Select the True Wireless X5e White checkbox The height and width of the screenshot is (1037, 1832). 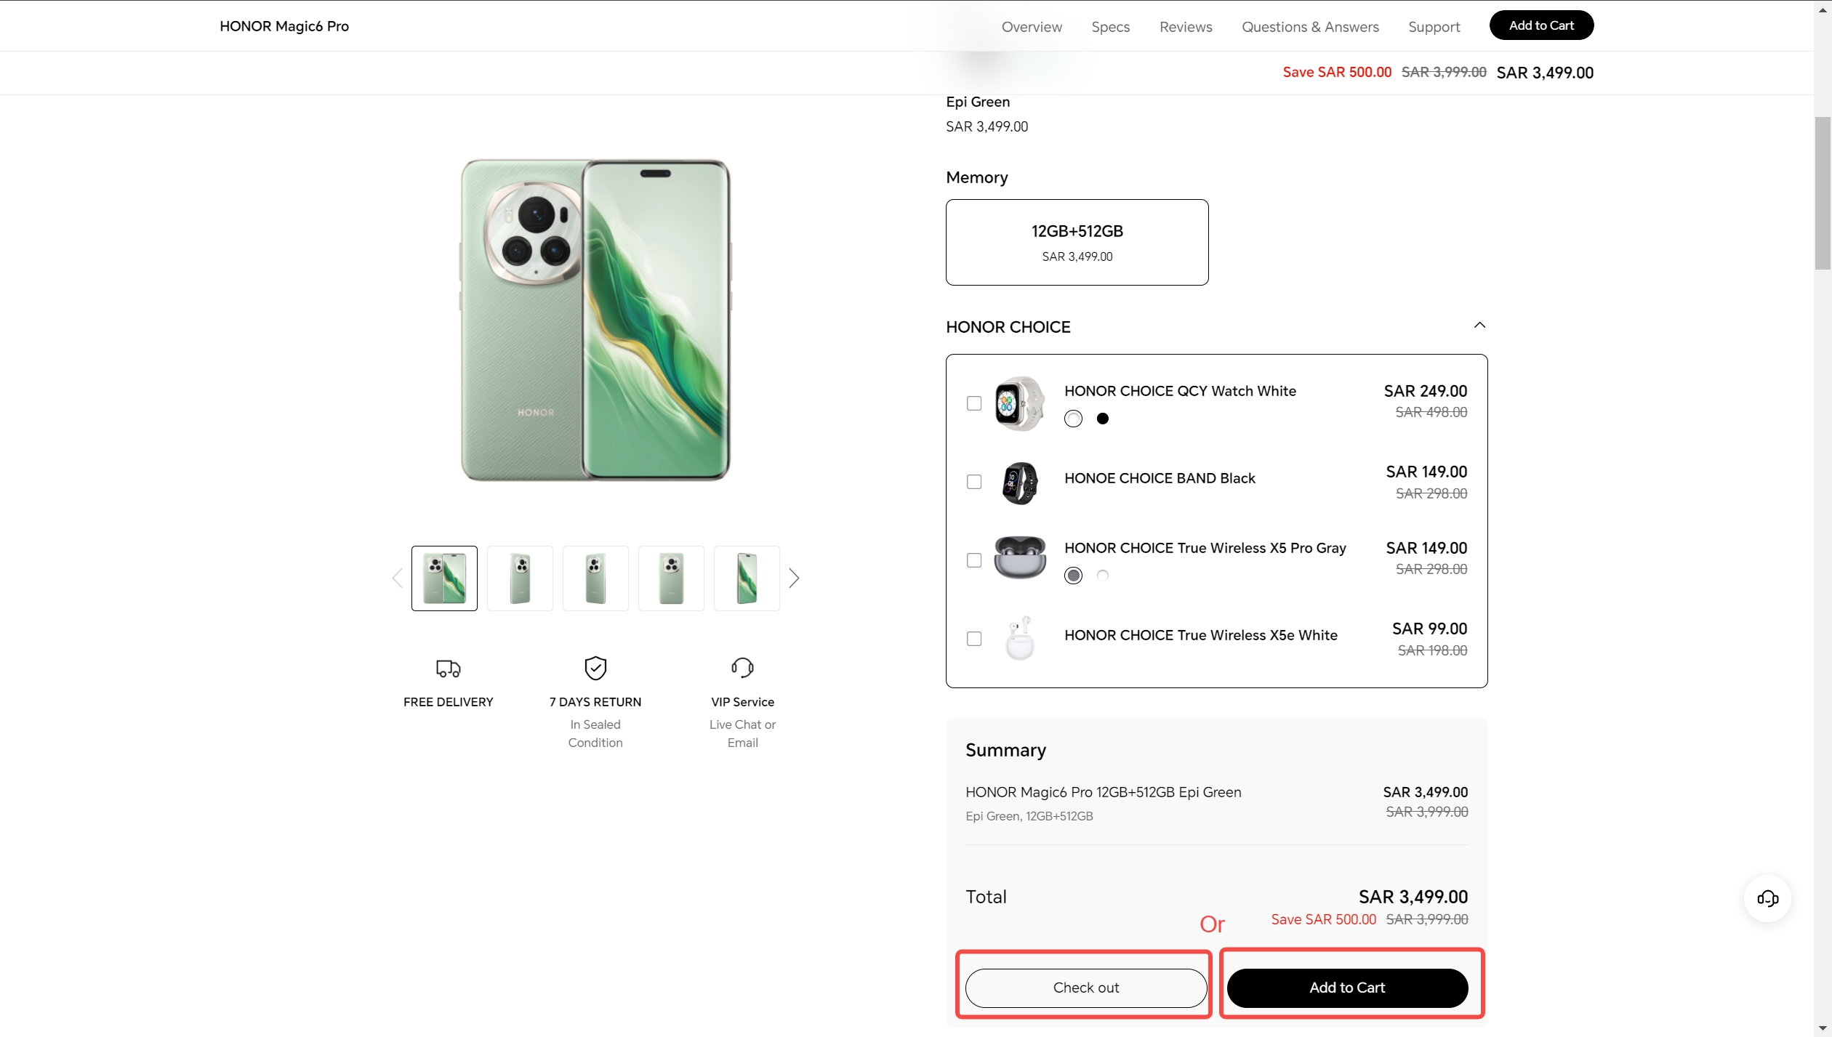point(974,639)
